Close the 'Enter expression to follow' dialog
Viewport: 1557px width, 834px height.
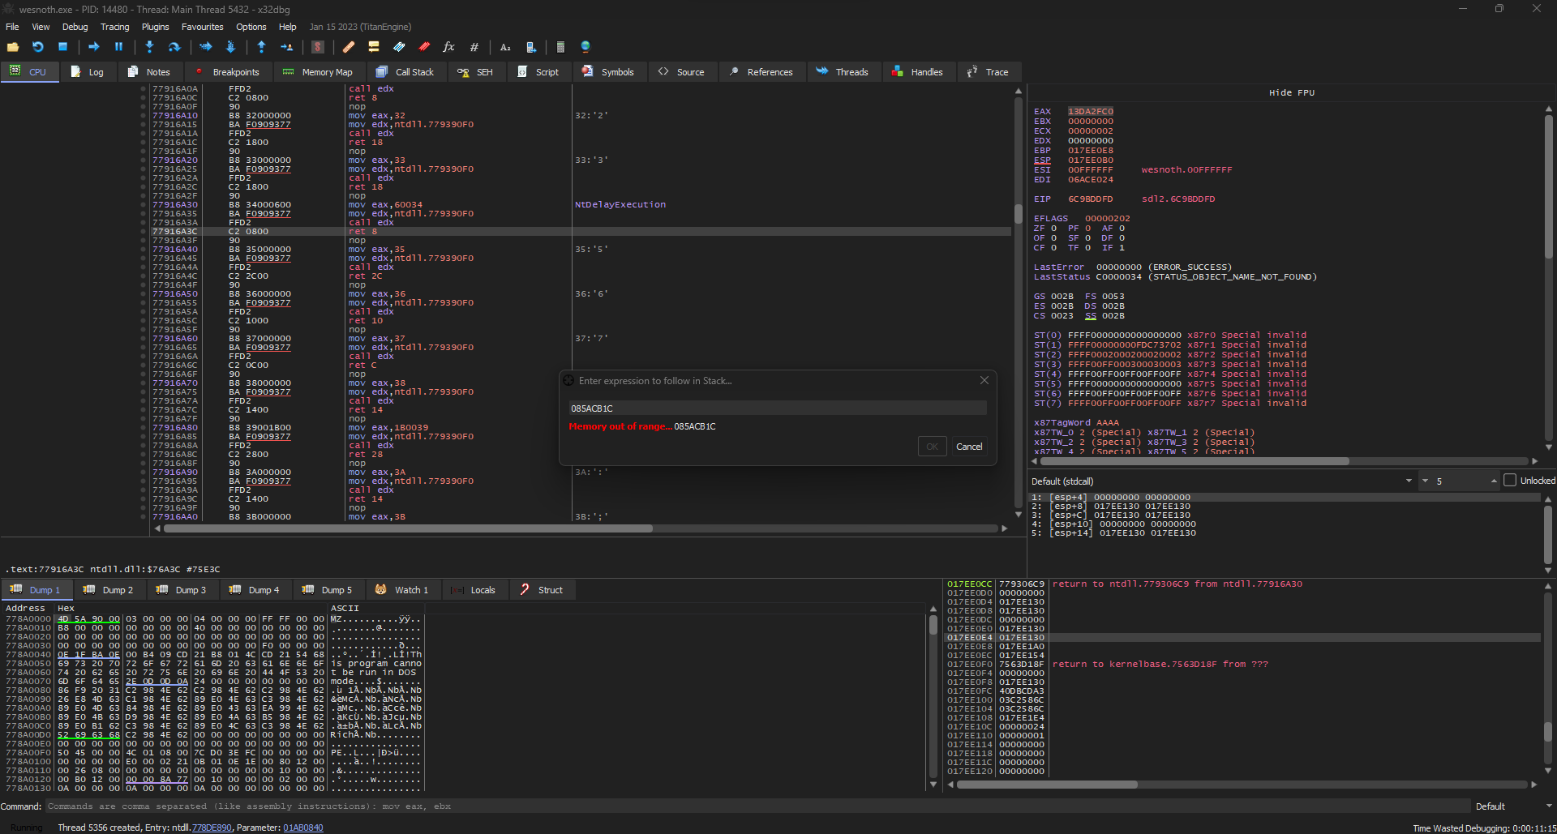[984, 380]
